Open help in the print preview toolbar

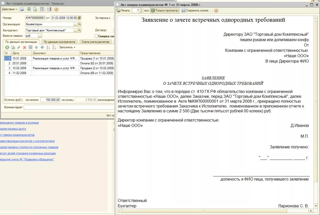tap(216, 10)
